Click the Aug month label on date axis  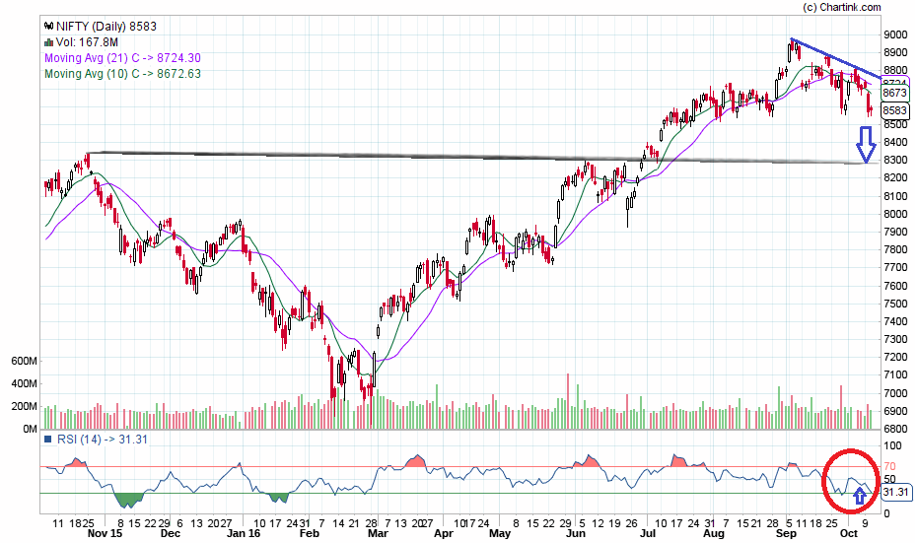tap(714, 534)
